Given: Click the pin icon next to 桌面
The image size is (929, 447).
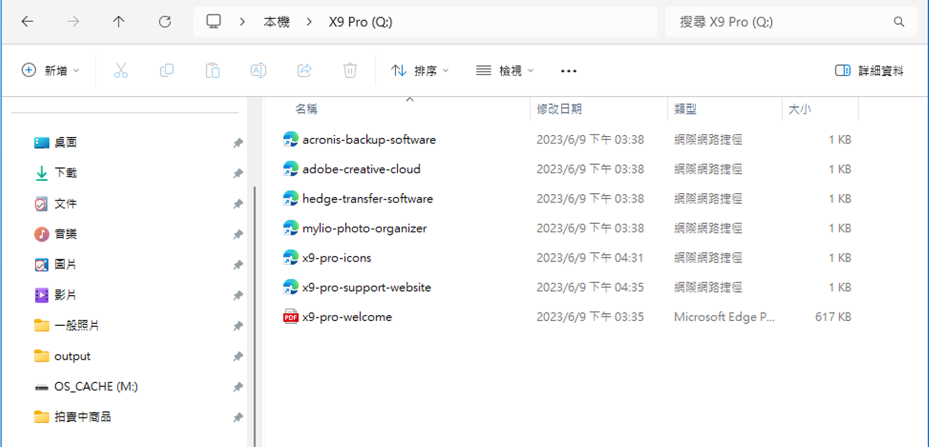Looking at the screenshot, I should [x=238, y=143].
